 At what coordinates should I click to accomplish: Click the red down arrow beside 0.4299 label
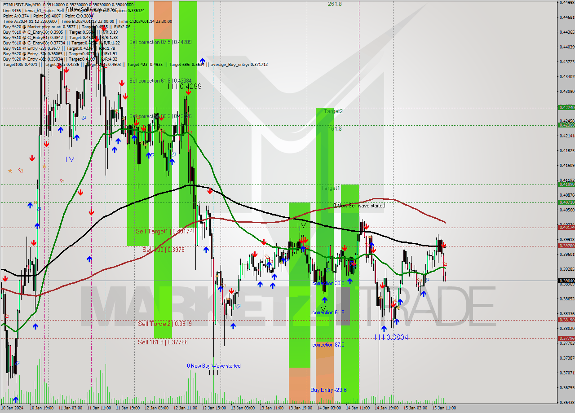pyautogui.click(x=188, y=92)
